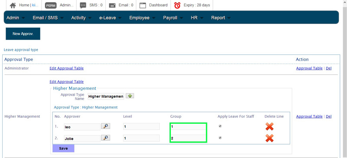This screenshot has width=347, height=158.
Task: Click the Home house icon
Action: (x=13, y=5)
